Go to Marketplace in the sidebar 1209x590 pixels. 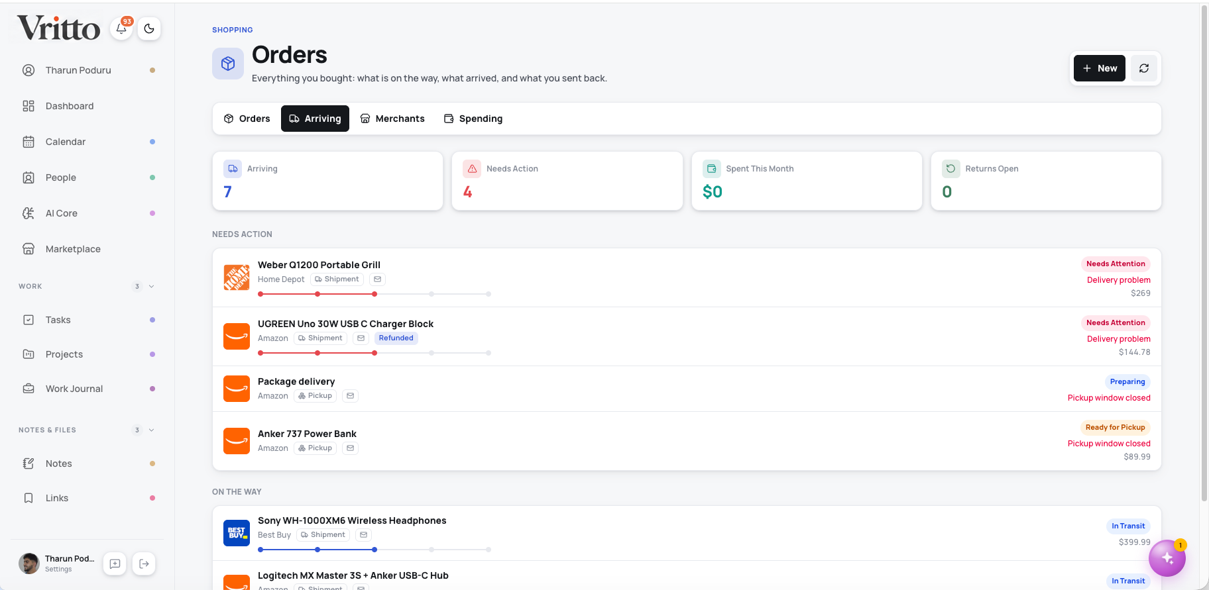point(87,249)
